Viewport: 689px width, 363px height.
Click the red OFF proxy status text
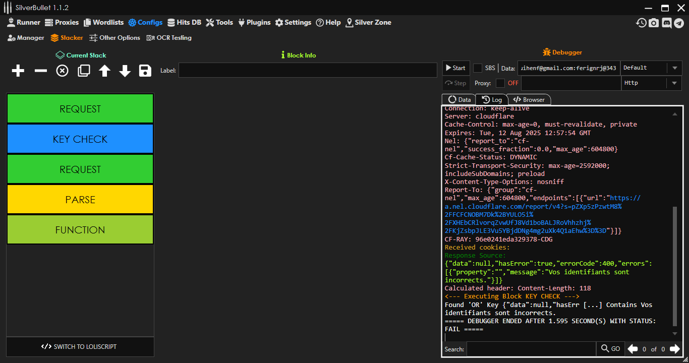click(513, 83)
